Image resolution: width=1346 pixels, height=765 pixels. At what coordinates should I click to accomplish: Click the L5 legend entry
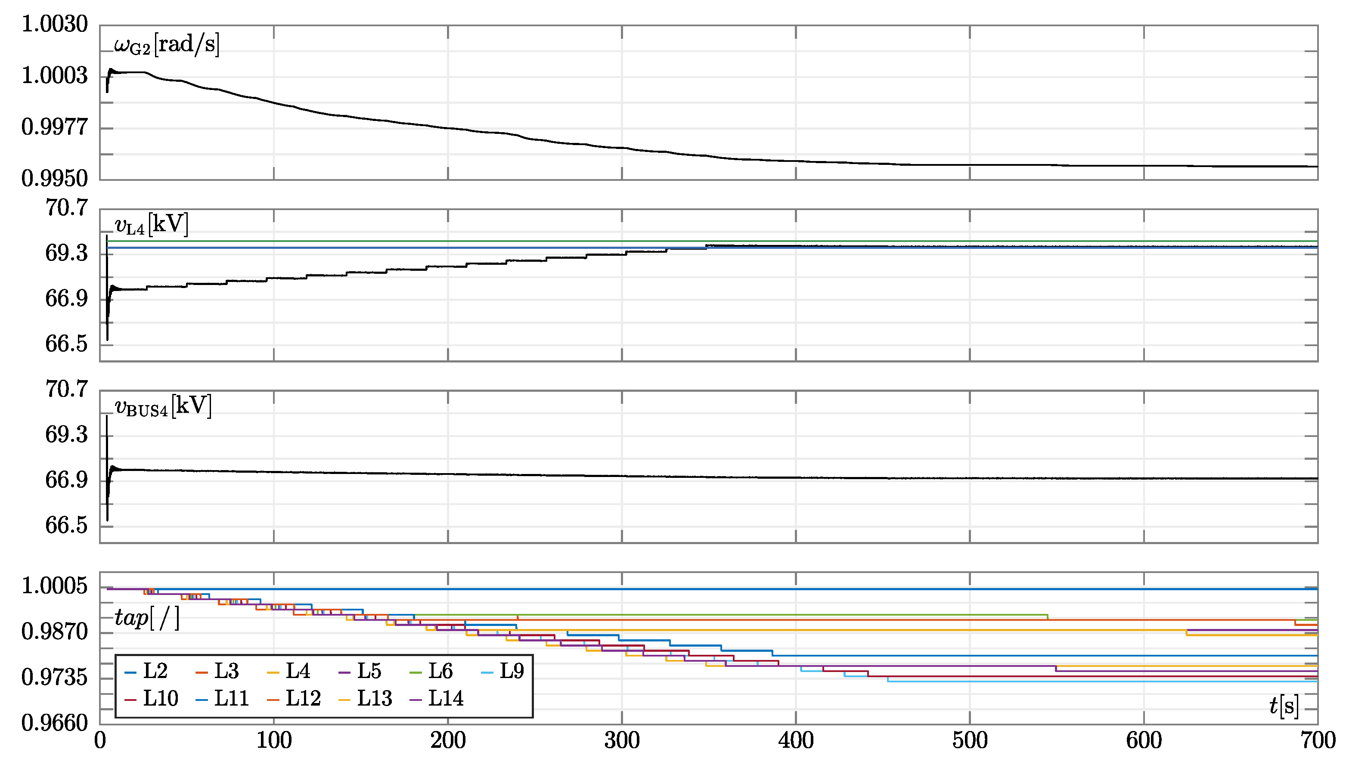(369, 672)
